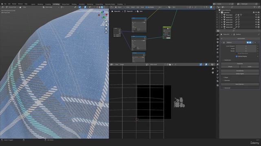Toggle pin in properties editor breadcrumb
The width and height of the screenshot is (261, 146).
pyautogui.click(x=259, y=34)
